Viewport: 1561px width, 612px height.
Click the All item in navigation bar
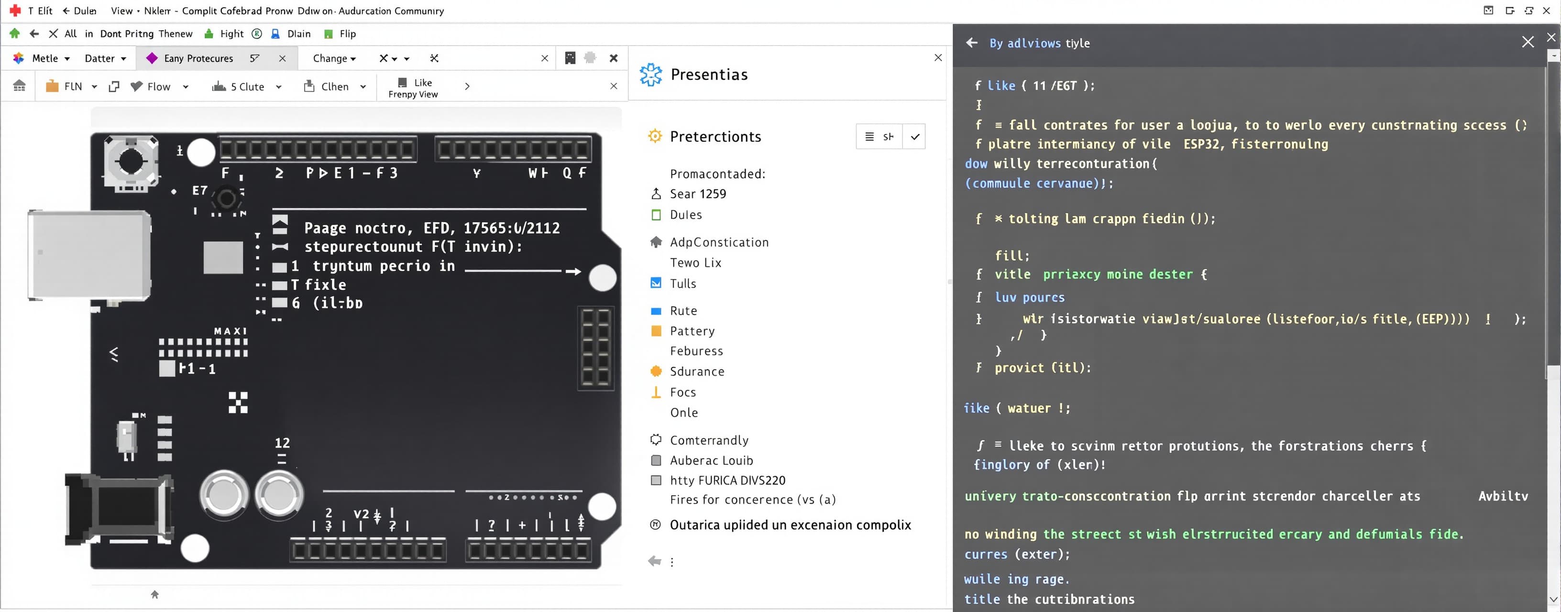coord(70,33)
